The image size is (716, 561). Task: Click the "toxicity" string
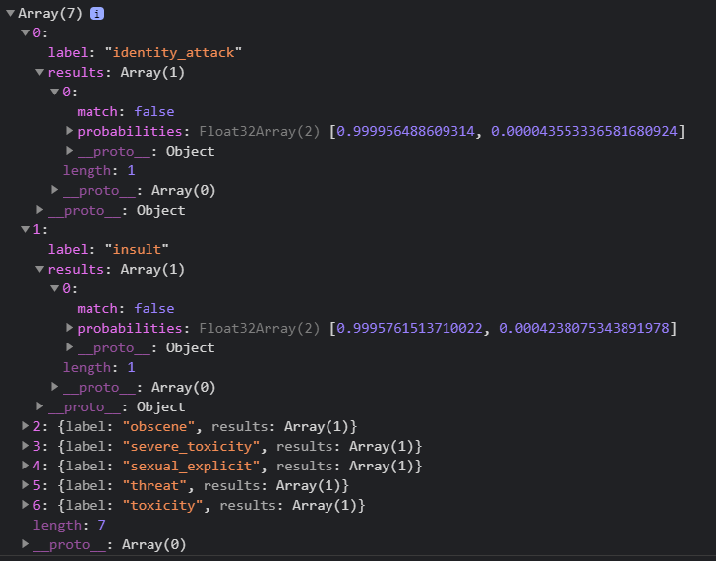click(x=162, y=505)
